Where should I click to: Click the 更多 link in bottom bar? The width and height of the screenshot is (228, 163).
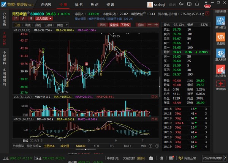coord(141,158)
